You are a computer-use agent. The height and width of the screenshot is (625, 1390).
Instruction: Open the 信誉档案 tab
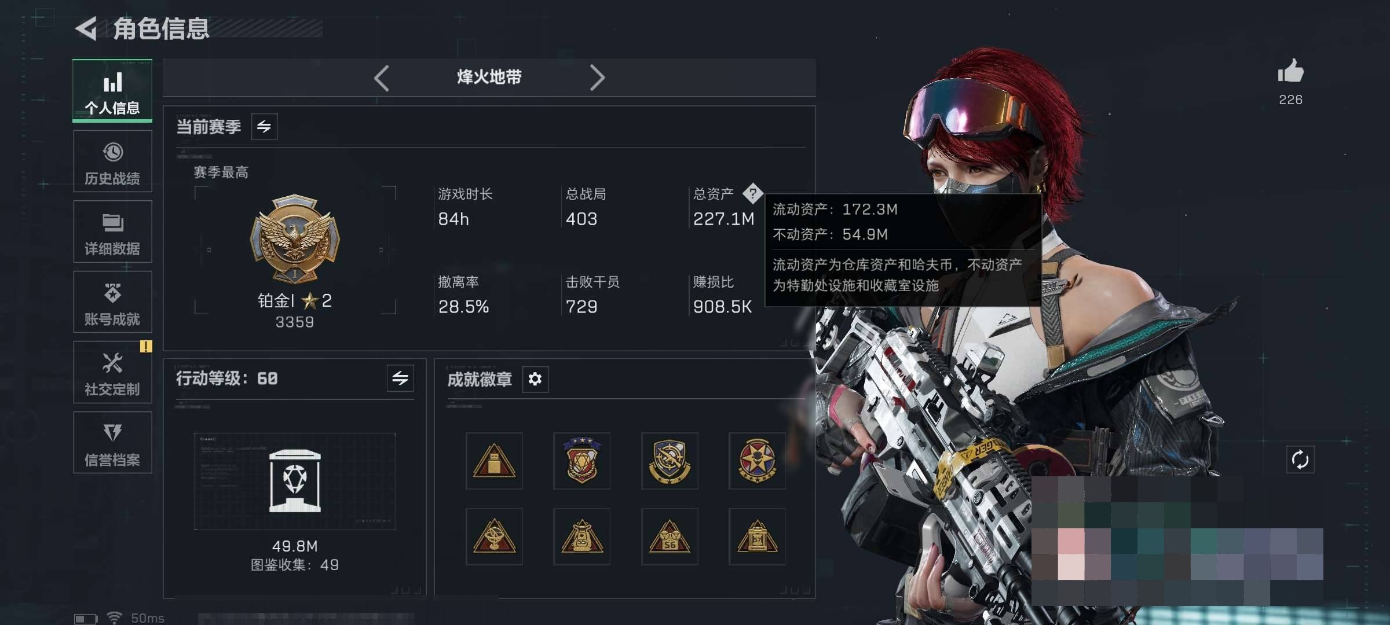click(112, 443)
